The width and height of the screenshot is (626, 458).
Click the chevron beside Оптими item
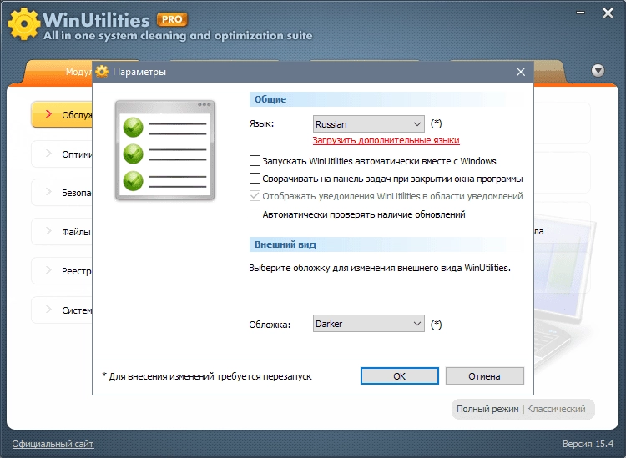pyautogui.click(x=48, y=154)
